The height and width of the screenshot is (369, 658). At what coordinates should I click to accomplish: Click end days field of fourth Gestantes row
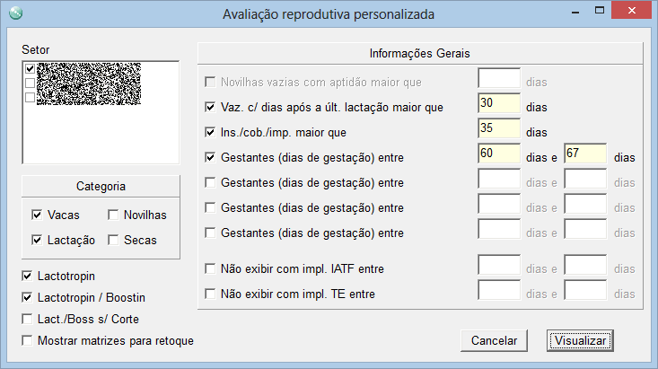coord(585,229)
